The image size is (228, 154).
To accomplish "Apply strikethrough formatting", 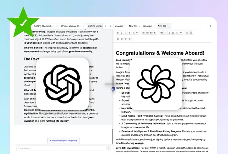I will (130, 33).
